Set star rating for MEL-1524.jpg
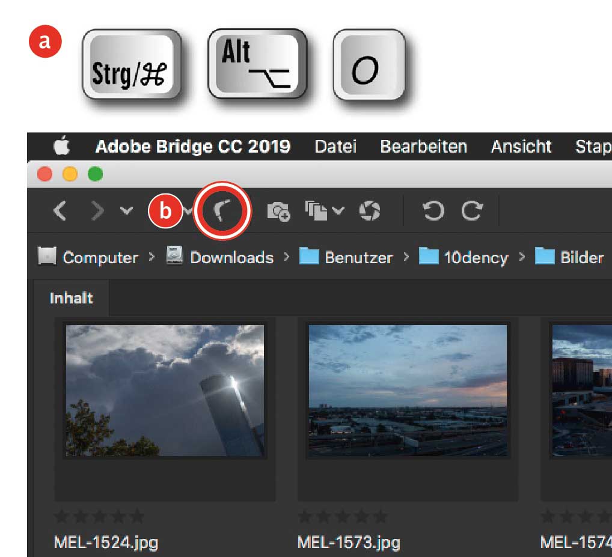Viewport: 612px width, 557px height. pos(99,516)
